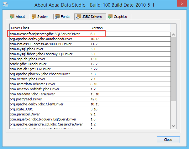
Task: Select org.apache.derby.jdbc.AutoloadedDriver row
Action: (90, 39)
